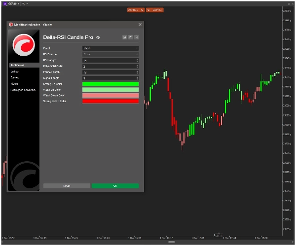Screen dimensions: 296x246
Task: Open the third sidebar tab below Linhas
Action: click(15, 77)
